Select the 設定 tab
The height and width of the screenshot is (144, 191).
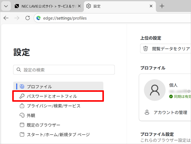120,6
